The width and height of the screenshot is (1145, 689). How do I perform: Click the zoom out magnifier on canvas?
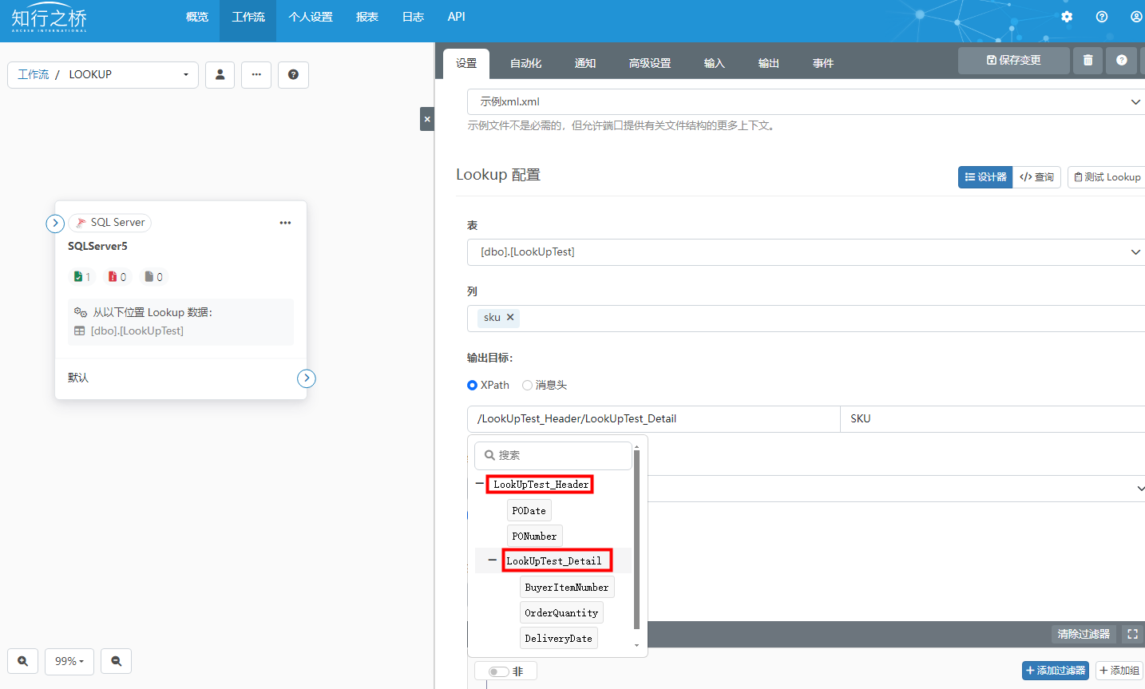117,661
